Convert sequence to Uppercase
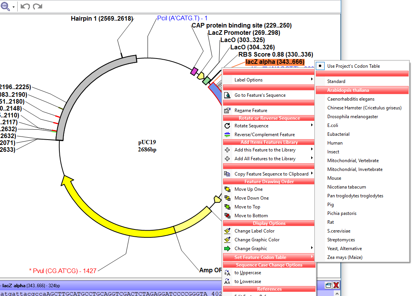 click(248, 273)
